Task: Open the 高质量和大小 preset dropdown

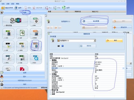Action: tap(95, 40)
